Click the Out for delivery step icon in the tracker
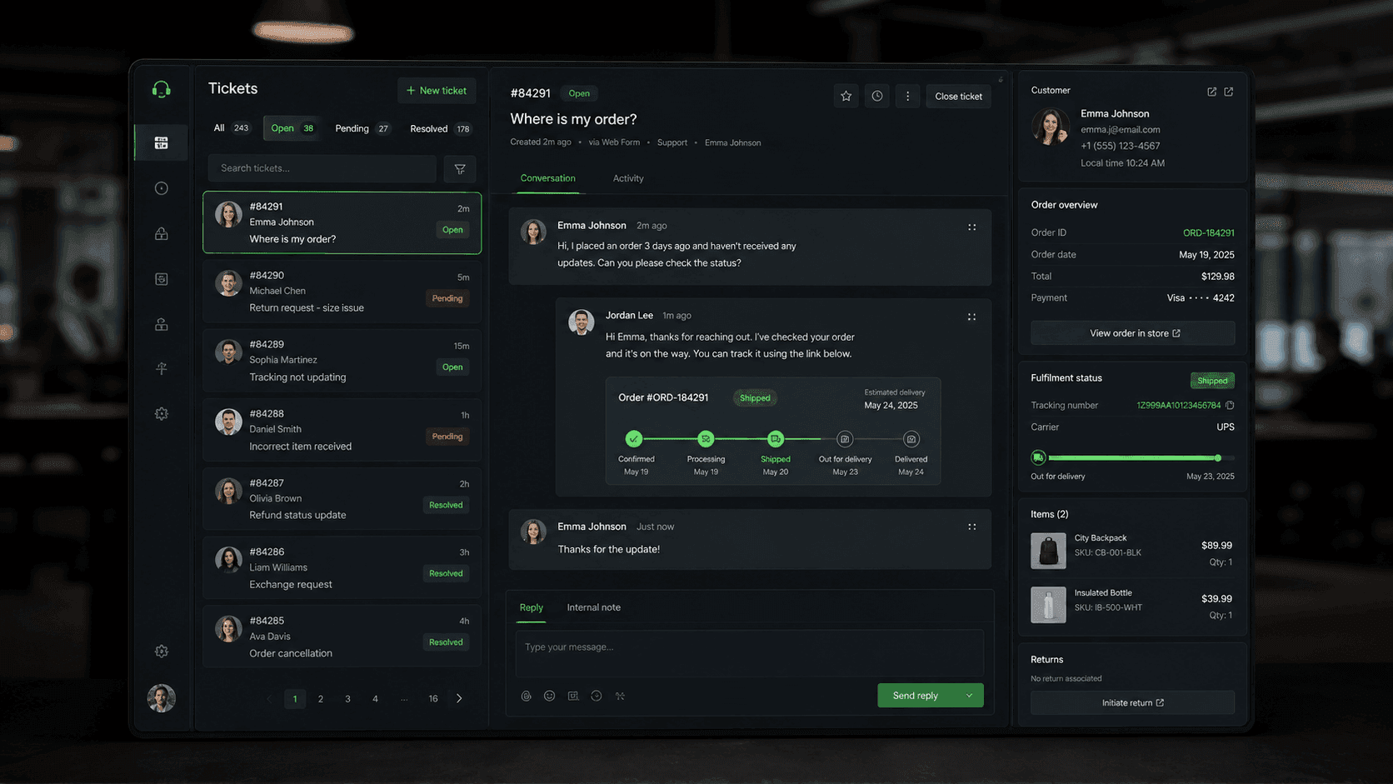Screen dimensions: 1393x784 click(x=845, y=438)
